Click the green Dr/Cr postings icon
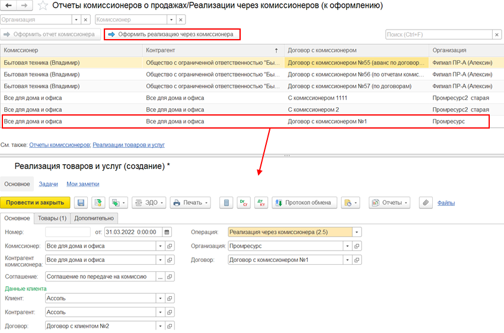Screen dimensions: 504x333 [x=244, y=203]
